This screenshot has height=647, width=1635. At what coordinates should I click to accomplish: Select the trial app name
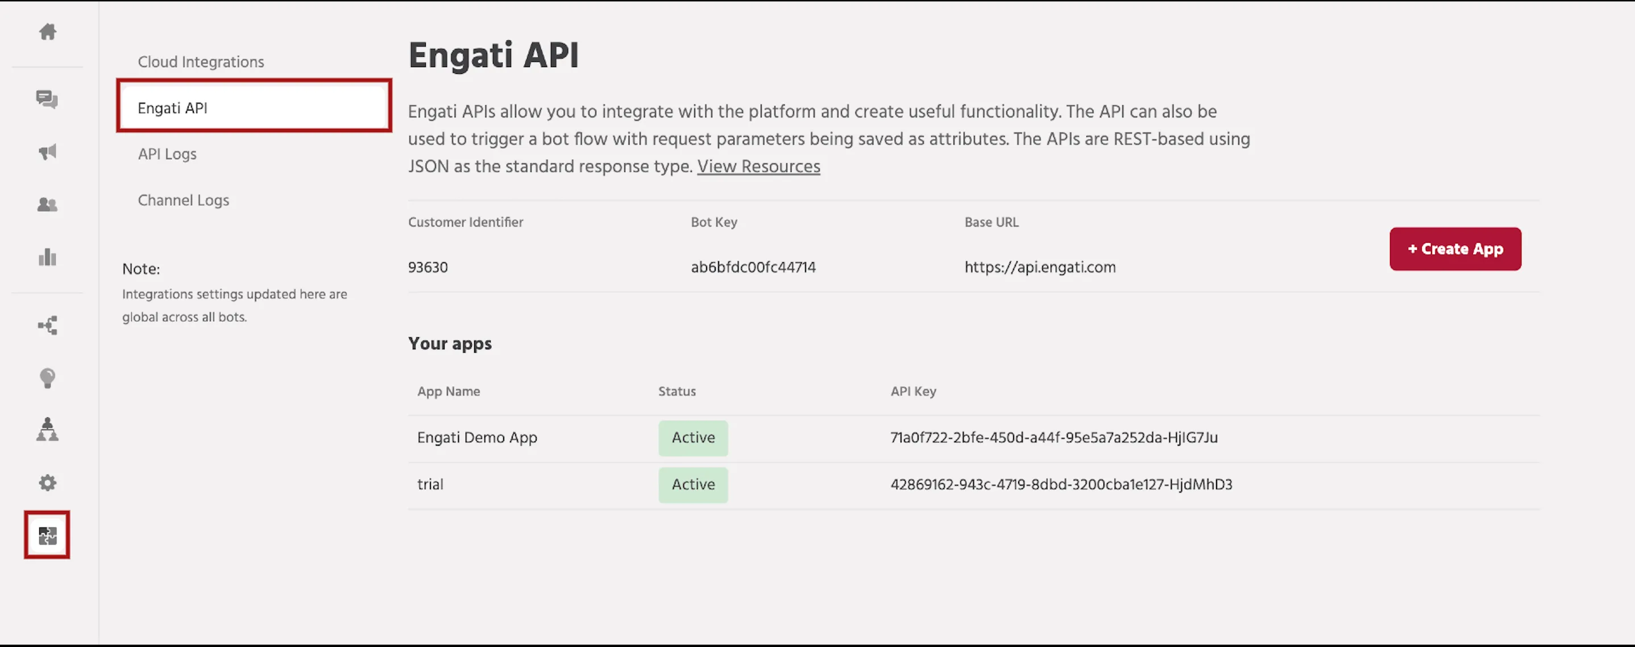430,484
